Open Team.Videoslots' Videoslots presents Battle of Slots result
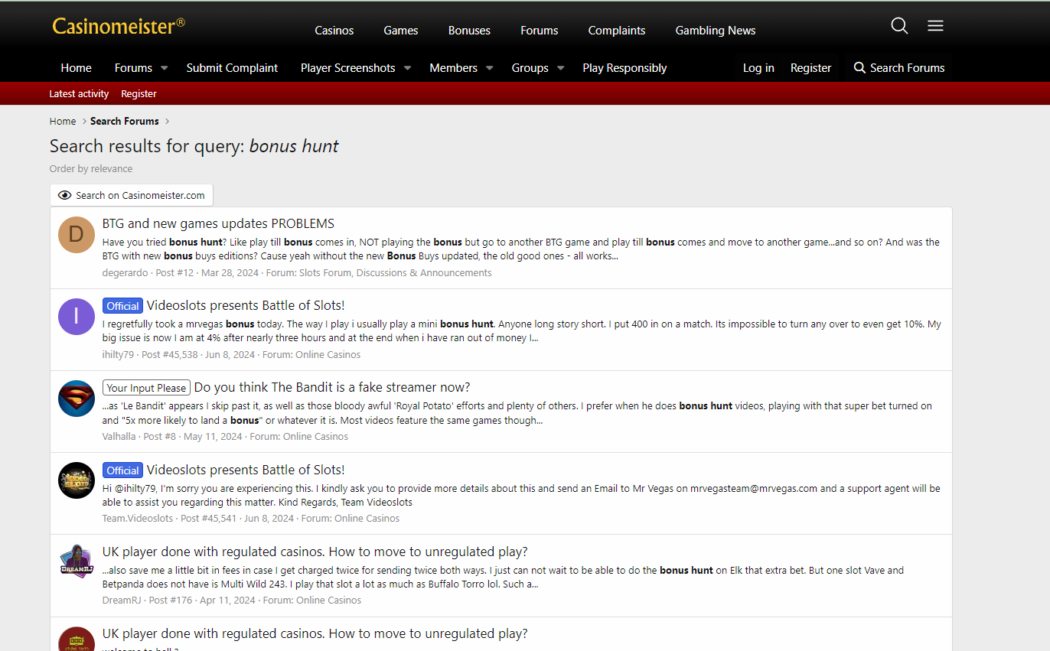The width and height of the screenshot is (1050, 651). 246,470
